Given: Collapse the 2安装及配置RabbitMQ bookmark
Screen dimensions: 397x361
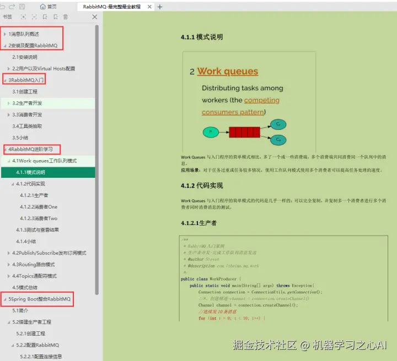Looking at the screenshot, I should [x=5, y=46].
